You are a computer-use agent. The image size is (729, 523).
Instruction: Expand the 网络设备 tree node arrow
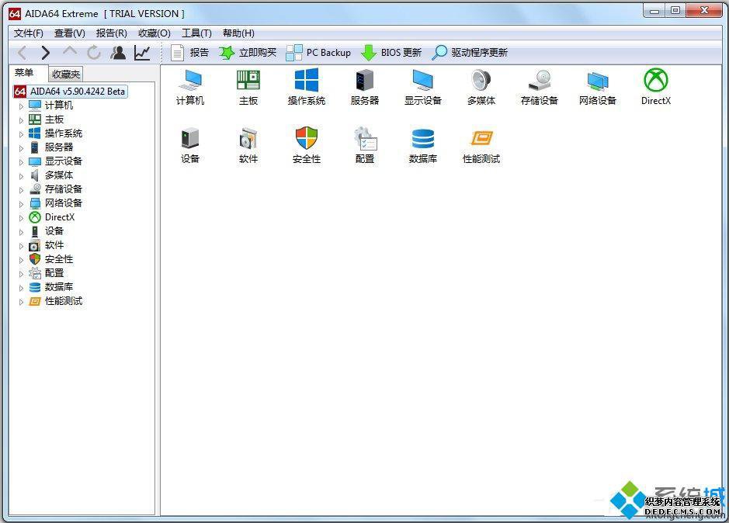tap(21, 204)
